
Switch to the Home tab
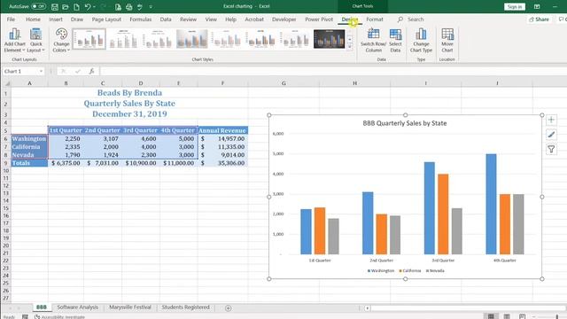coord(33,19)
